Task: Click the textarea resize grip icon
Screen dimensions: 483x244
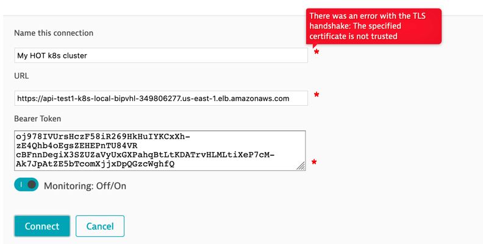Action: coord(301,166)
